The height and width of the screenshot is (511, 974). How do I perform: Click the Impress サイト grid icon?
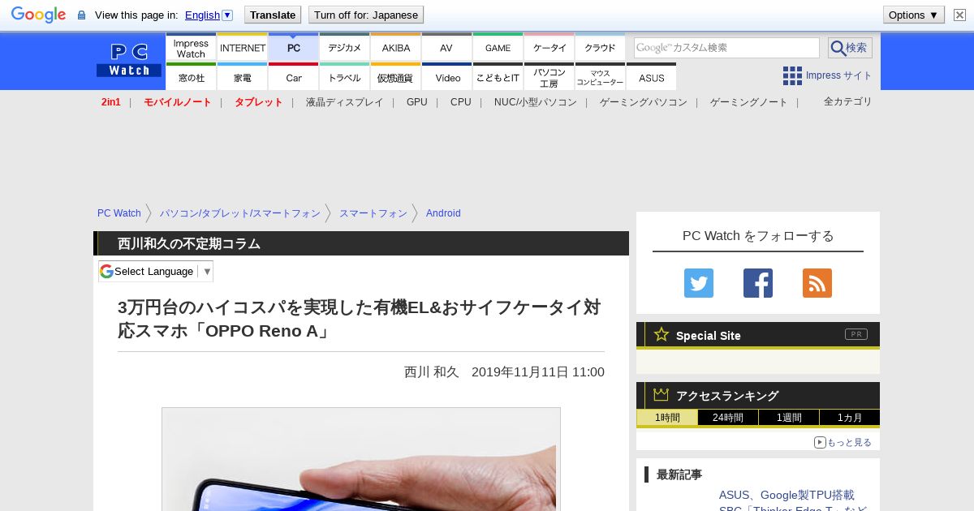(792, 75)
